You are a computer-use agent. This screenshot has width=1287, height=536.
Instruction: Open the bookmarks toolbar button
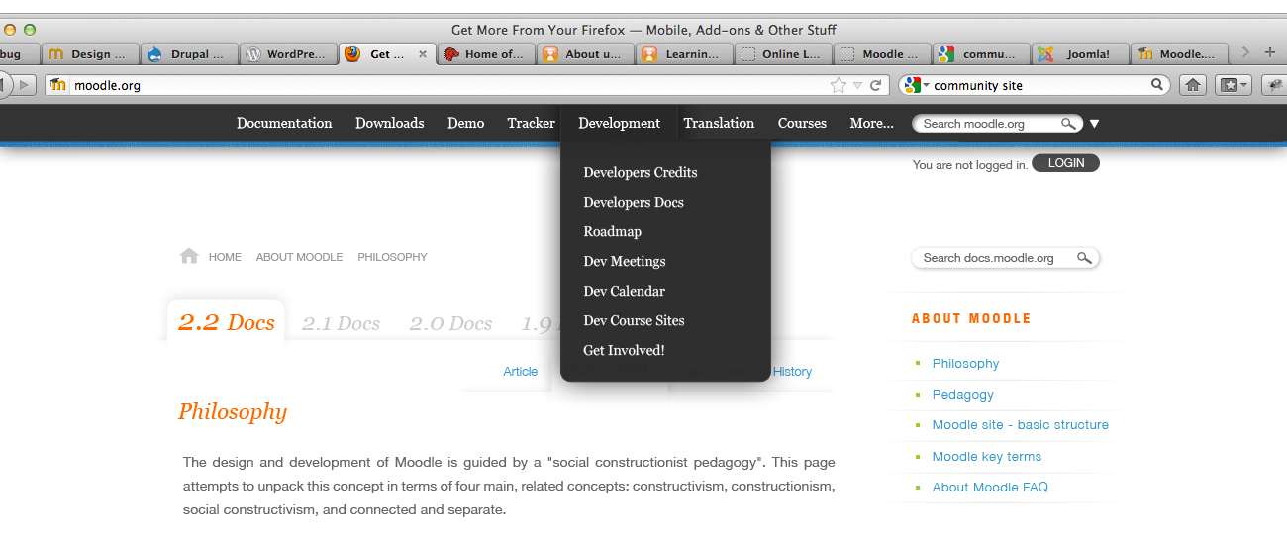(x=1234, y=85)
